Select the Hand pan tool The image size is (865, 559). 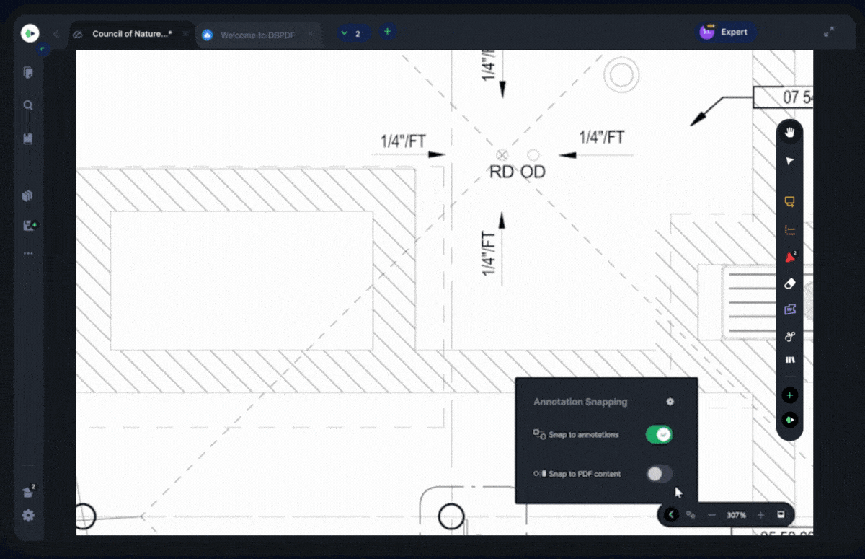coord(789,132)
